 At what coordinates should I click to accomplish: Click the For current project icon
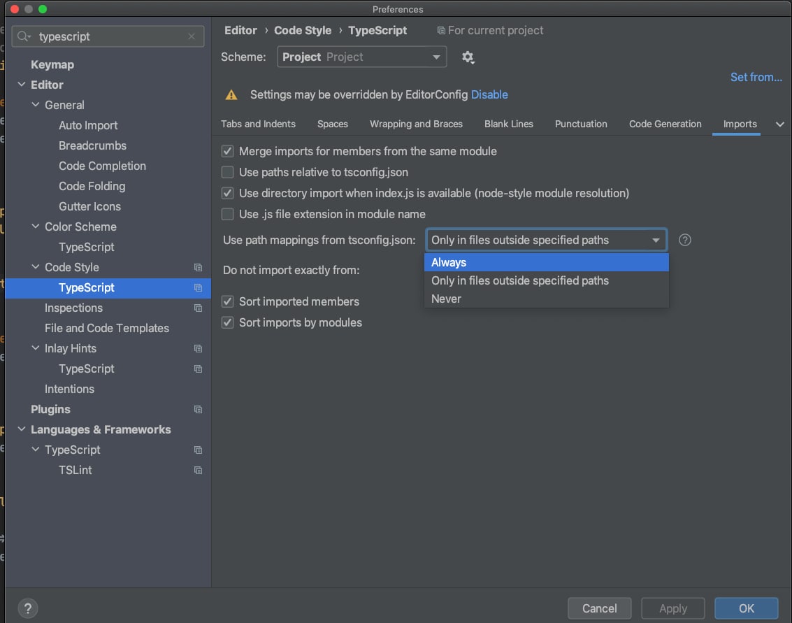coord(441,30)
